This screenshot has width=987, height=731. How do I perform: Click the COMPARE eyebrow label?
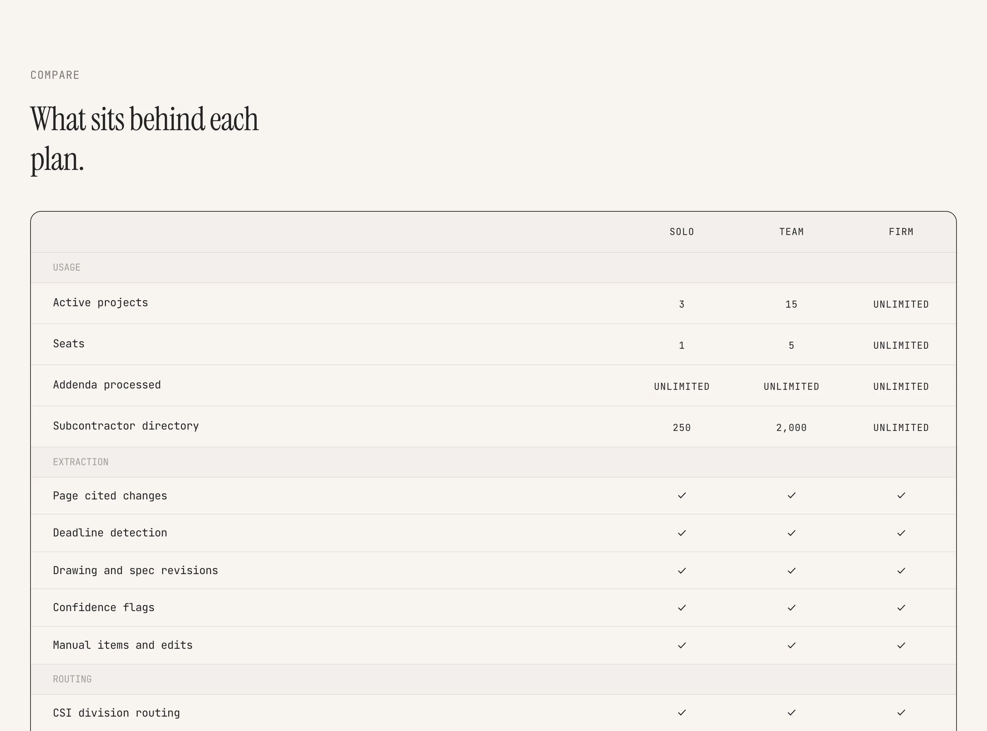tap(55, 75)
